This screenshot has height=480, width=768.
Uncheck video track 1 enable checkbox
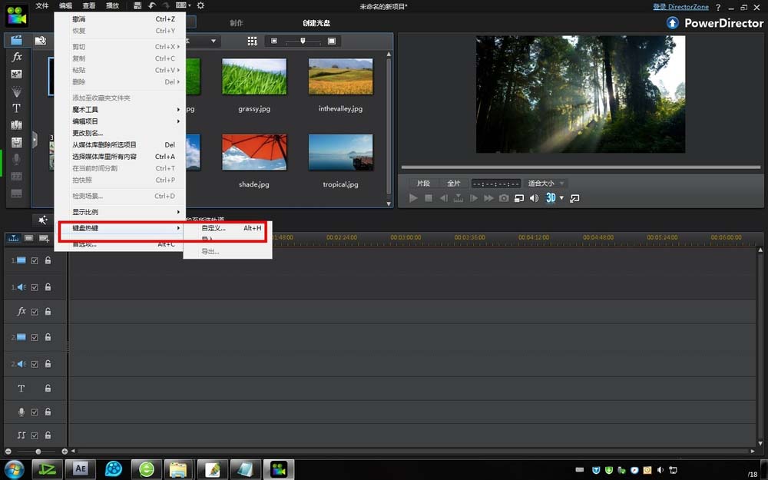point(35,261)
